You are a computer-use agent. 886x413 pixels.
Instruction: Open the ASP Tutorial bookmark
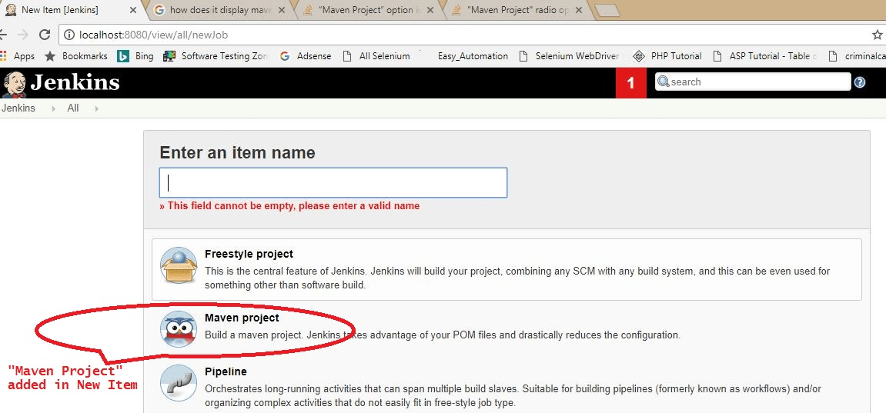764,56
